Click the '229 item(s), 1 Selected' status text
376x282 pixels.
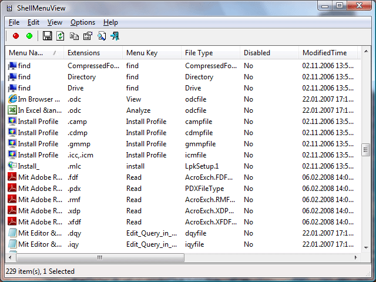40,271
